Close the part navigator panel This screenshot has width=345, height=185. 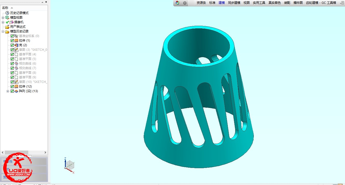point(46,2)
